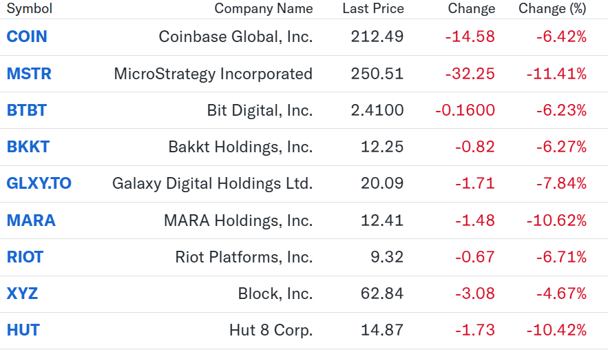Viewport: 608px width, 350px height.
Task: Open the BTBT ticker symbol link
Action: pos(27,110)
